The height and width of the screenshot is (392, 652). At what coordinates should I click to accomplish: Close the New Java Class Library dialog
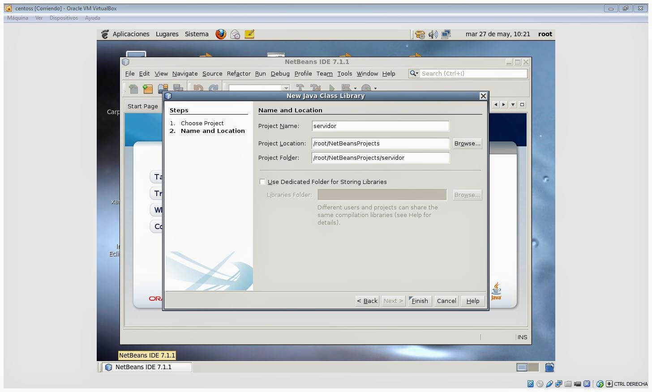483,96
